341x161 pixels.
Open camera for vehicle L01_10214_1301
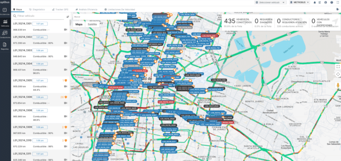(65, 30)
